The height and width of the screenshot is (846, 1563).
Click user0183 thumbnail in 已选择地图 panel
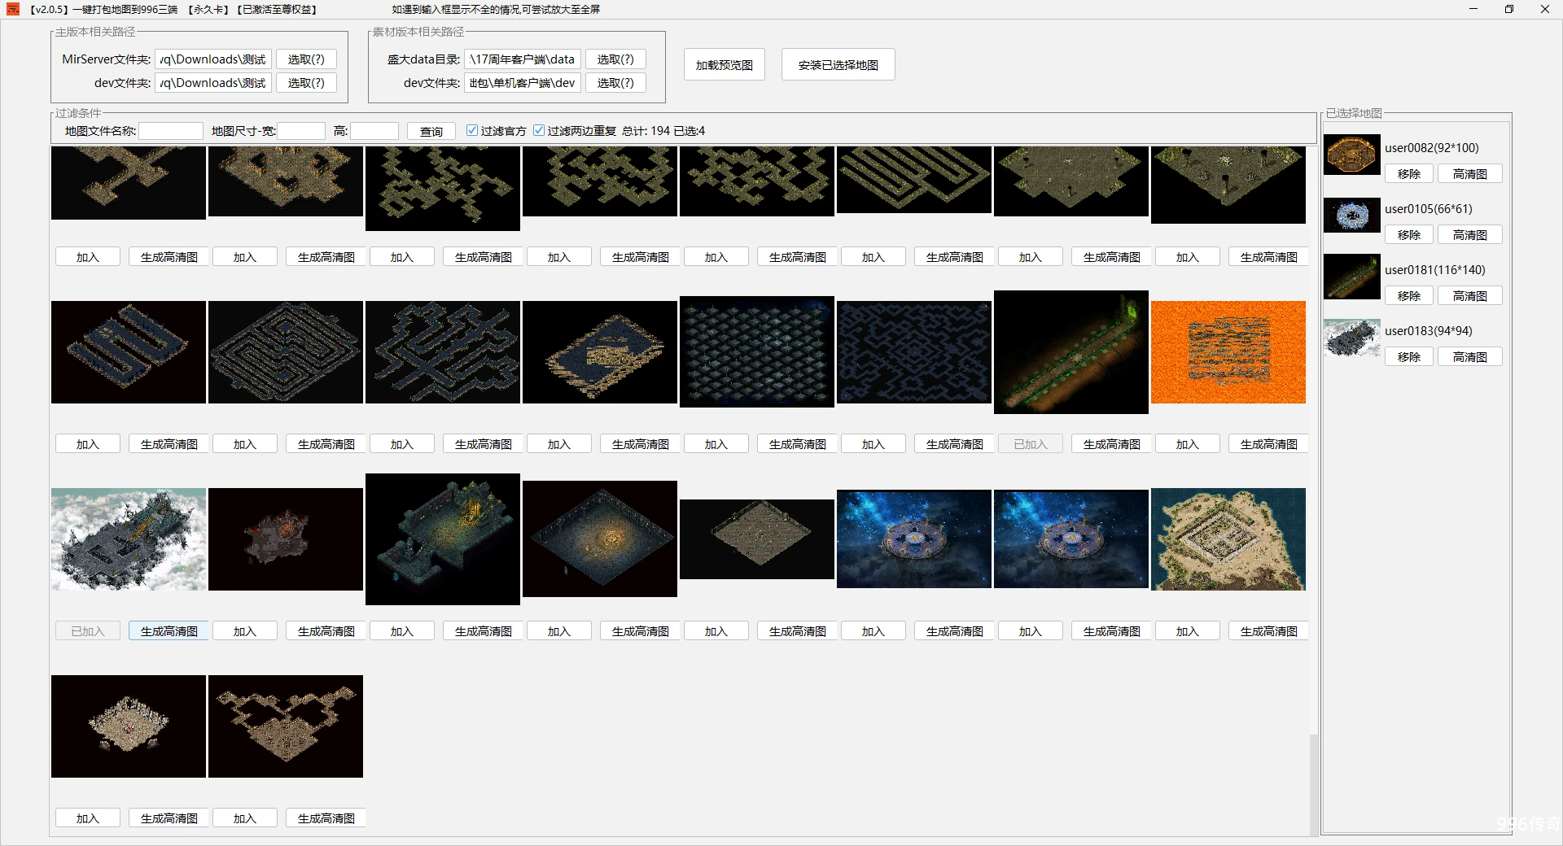tap(1352, 338)
